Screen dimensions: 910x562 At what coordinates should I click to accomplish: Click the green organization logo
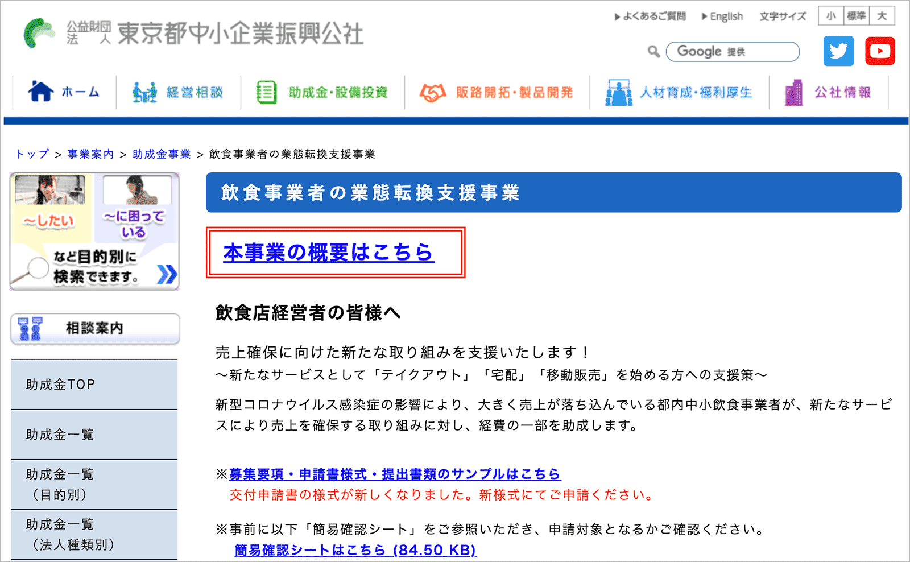pyautogui.click(x=39, y=32)
